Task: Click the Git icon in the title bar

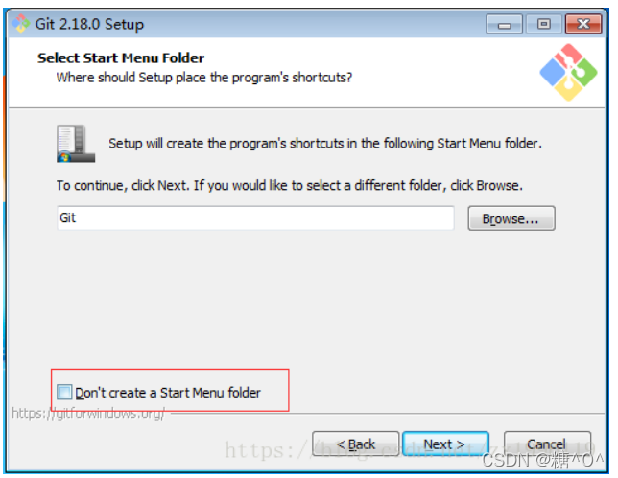Action: (20, 24)
